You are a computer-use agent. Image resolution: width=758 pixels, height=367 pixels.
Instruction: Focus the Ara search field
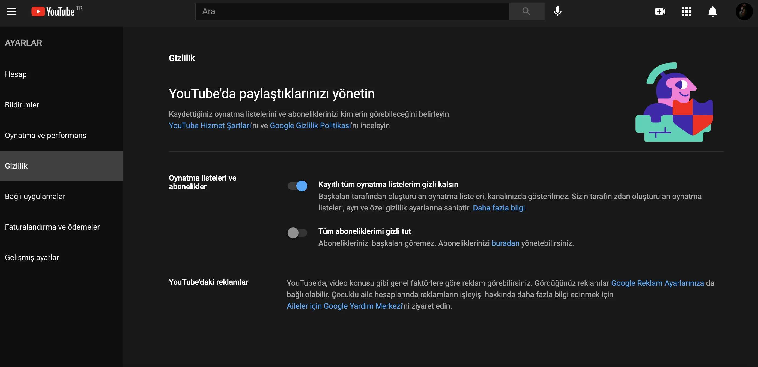tap(352, 11)
